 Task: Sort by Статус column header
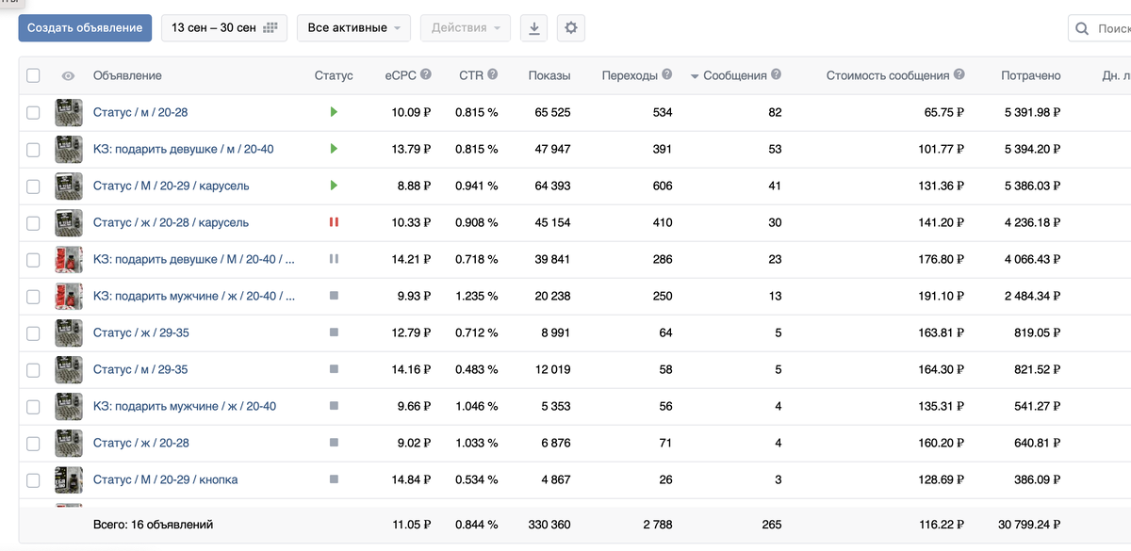coord(334,75)
